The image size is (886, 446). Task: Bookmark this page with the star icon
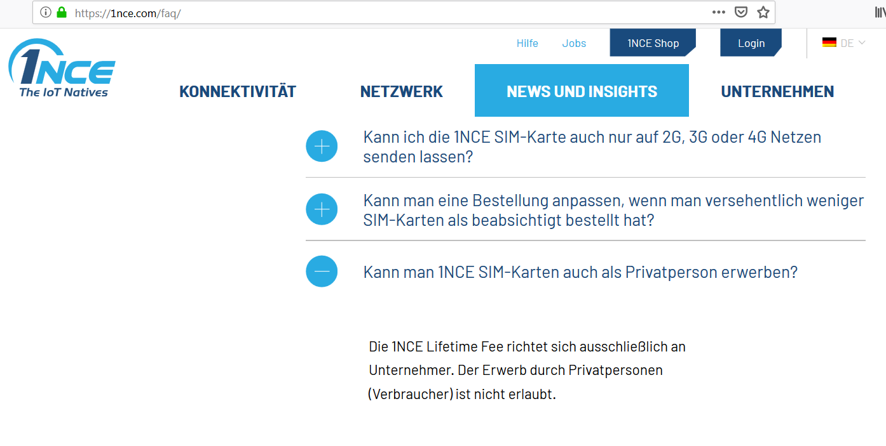[763, 12]
